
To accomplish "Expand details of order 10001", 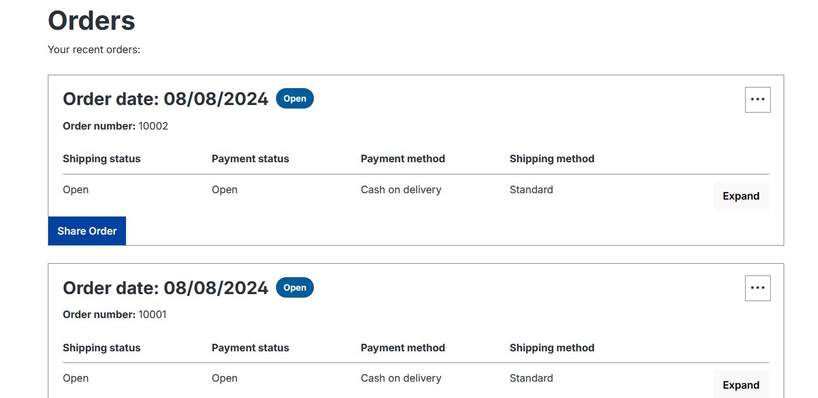I will [740, 385].
